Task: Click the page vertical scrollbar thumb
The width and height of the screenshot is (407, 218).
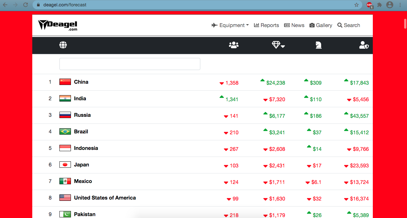Action: click(405, 24)
